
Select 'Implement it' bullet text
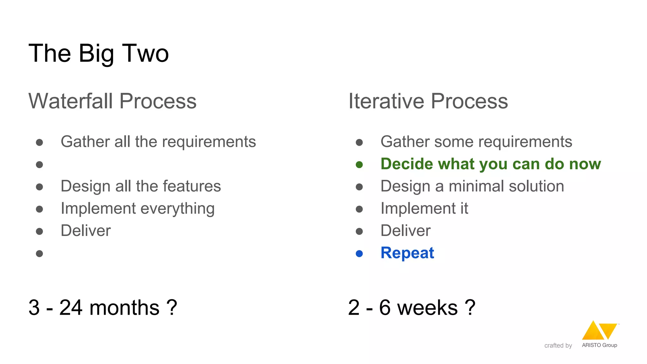pos(424,208)
